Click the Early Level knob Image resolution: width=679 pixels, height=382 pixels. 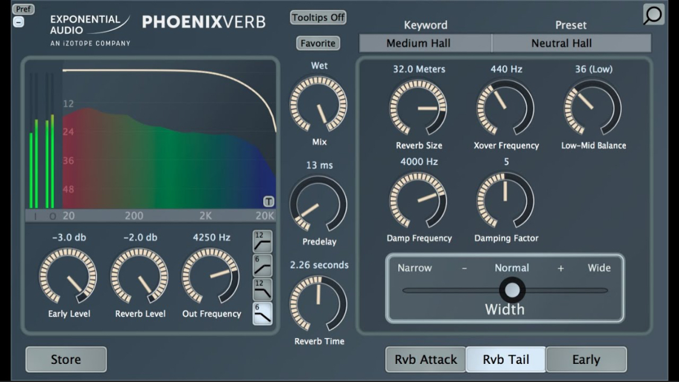tap(68, 276)
